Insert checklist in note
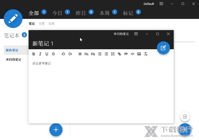The image size is (199, 140). pos(113,54)
